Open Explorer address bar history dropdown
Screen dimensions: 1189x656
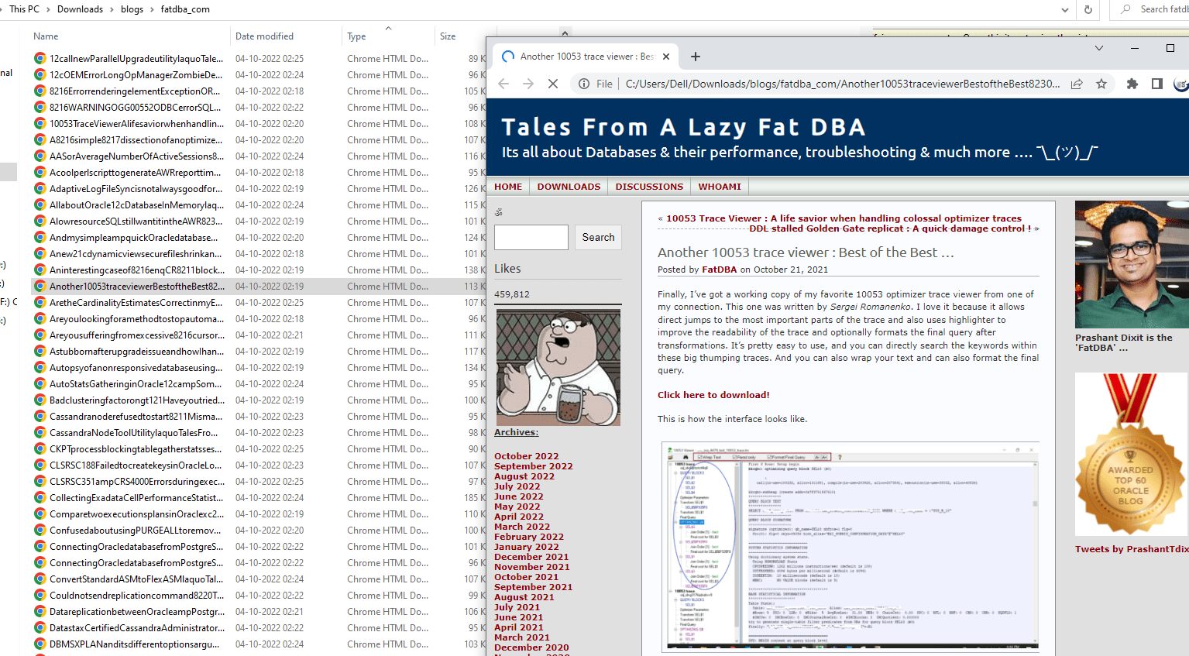click(1065, 9)
